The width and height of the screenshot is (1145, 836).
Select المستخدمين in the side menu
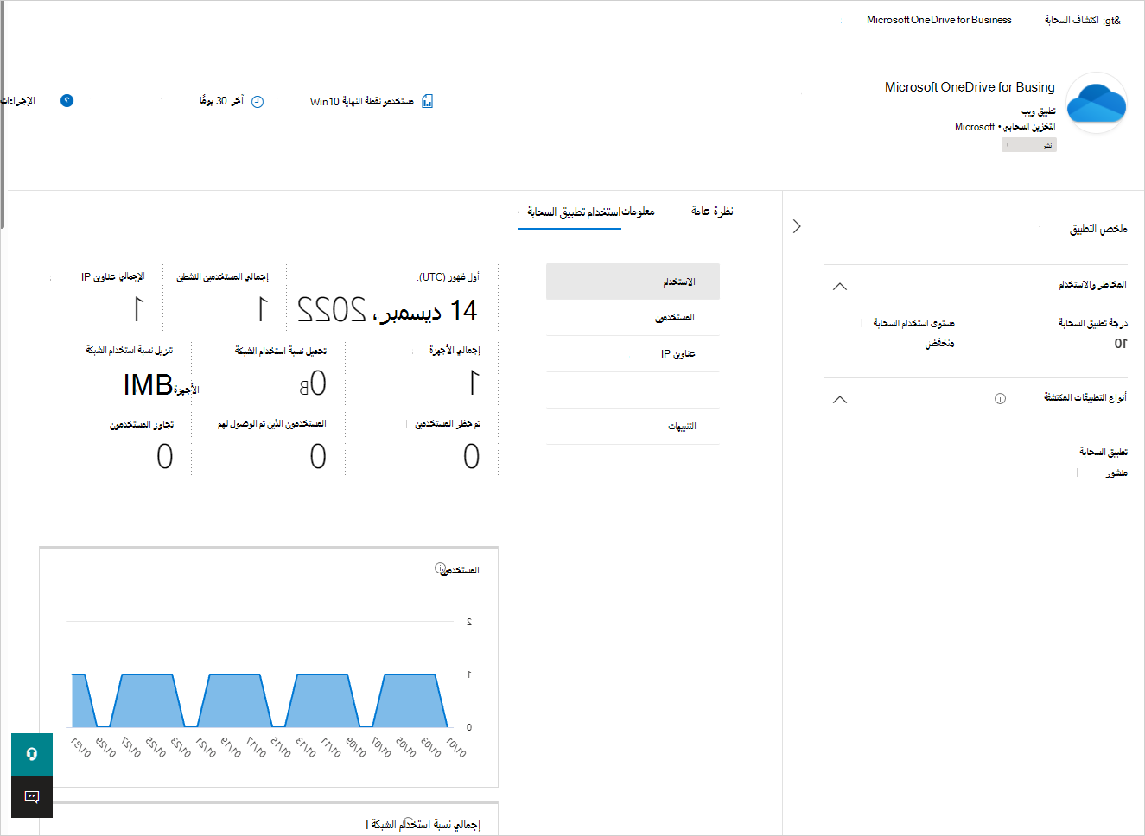(633, 318)
